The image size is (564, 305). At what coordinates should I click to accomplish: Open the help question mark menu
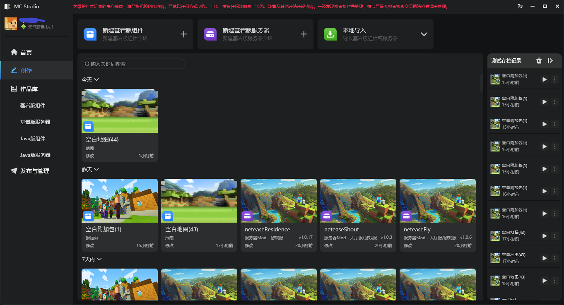pos(520,7)
